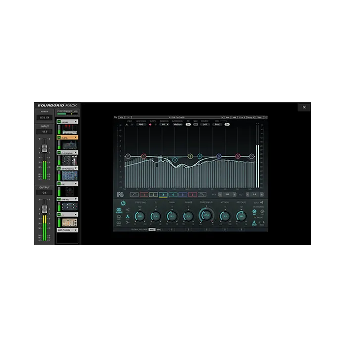Click the Input fader handle
The image size is (346, 346).
pos(45,148)
